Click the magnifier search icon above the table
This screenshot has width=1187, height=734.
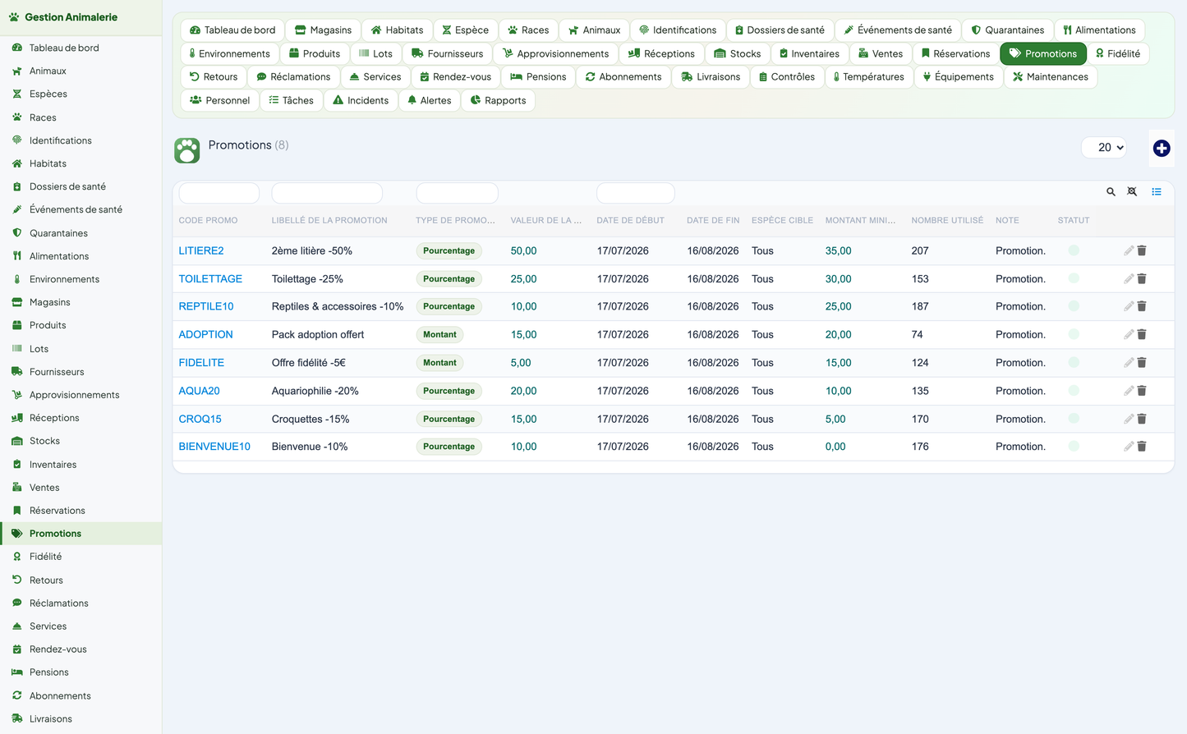[x=1111, y=192]
